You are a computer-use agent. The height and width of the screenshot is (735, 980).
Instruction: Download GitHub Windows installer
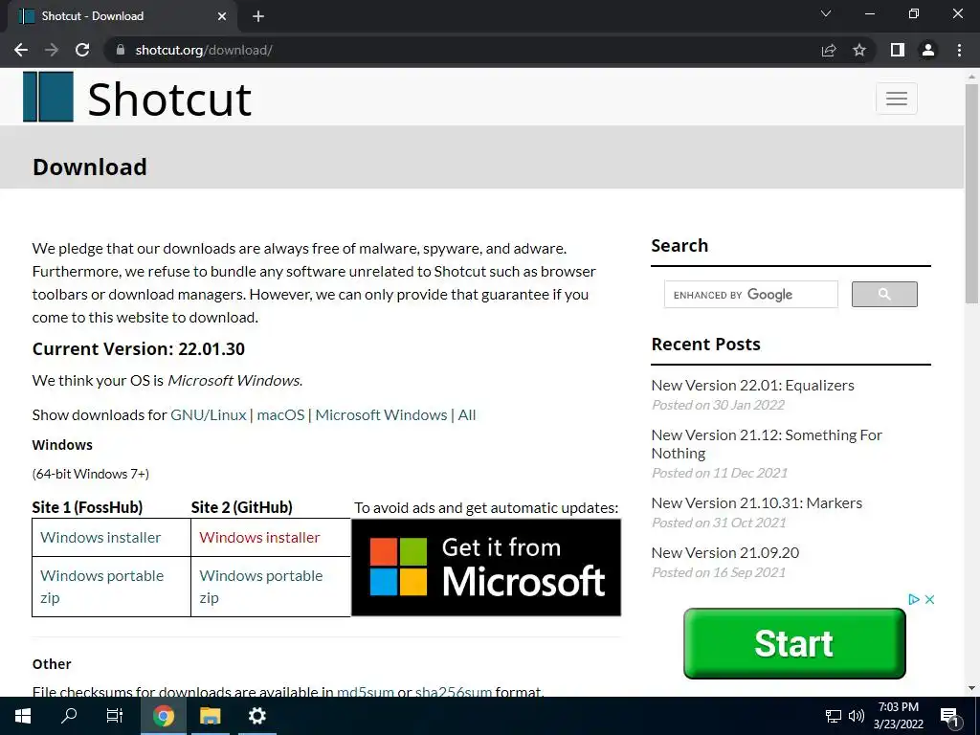coord(259,538)
